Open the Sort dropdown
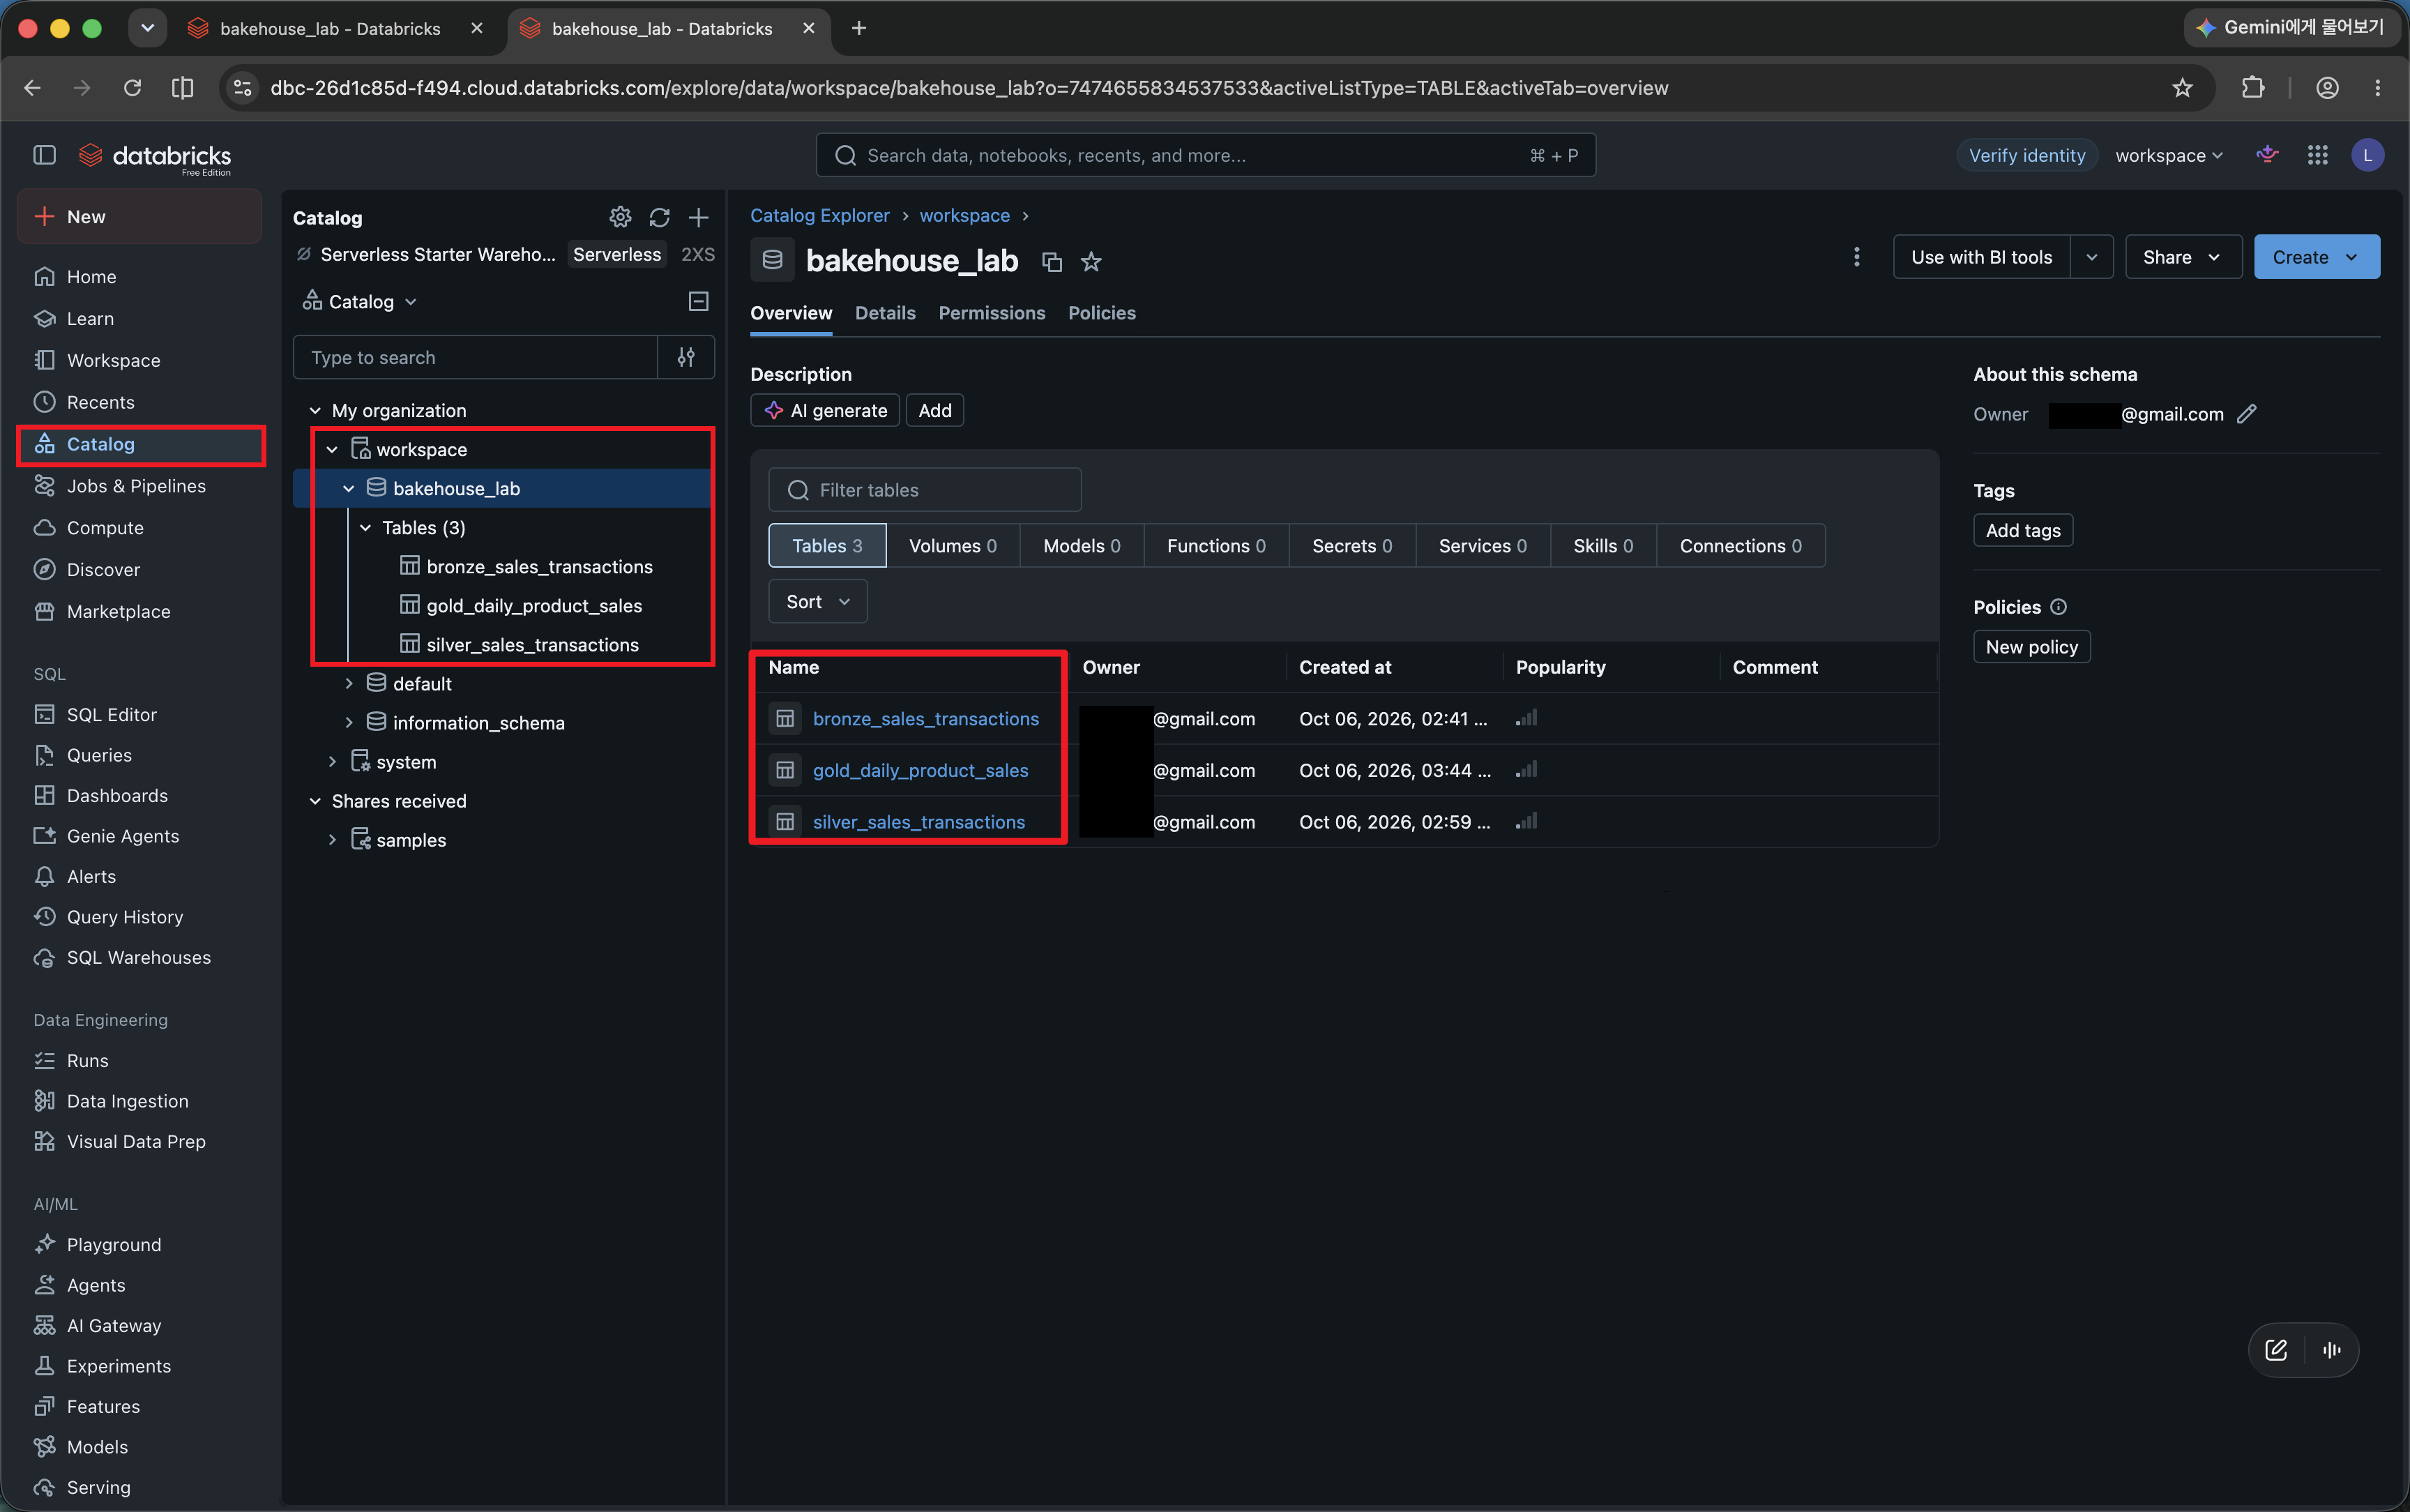Screen dimensions: 2410x1512 (818, 602)
